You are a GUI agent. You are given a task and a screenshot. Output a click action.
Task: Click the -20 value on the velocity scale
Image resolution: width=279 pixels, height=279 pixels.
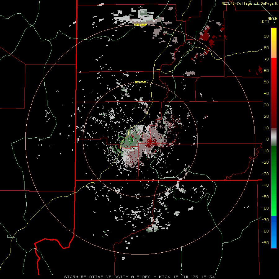pyautogui.click(x=265, y=162)
